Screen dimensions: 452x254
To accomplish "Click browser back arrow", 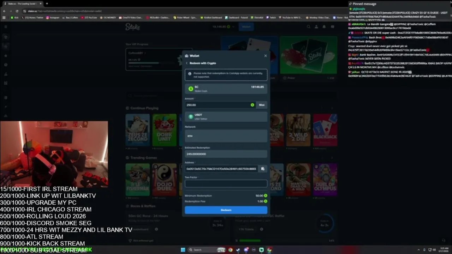I will (x=4, y=11).
